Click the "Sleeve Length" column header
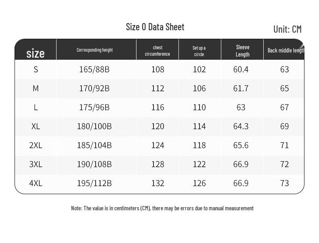 point(243,51)
